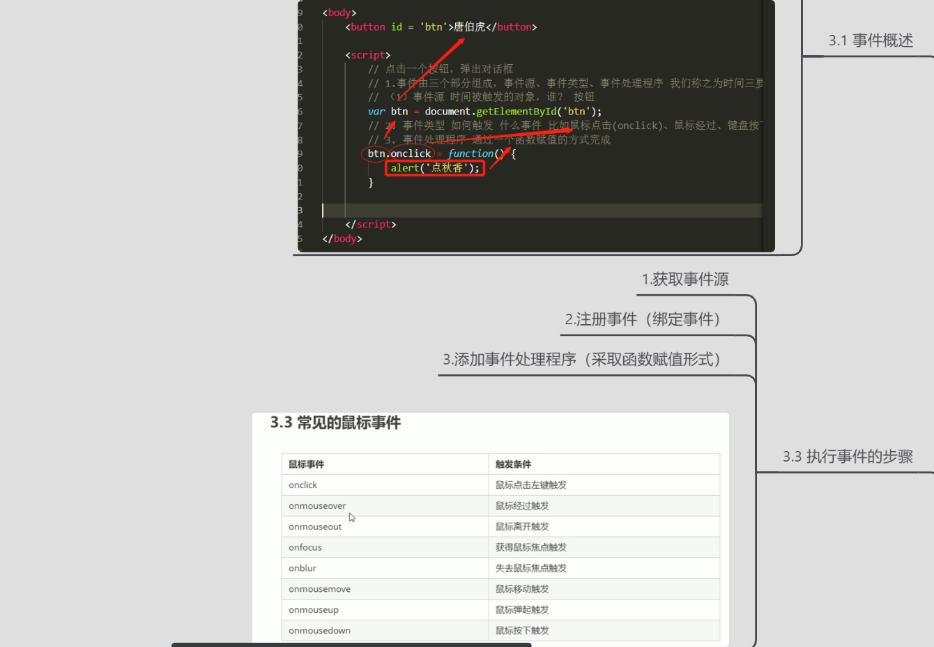Click the 'onmousemove' table cell
The width and height of the screenshot is (934, 647).
385,589
